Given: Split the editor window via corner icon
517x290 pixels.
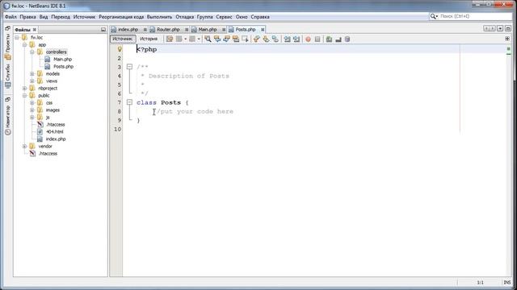Looking at the screenshot, I should pos(507,39).
